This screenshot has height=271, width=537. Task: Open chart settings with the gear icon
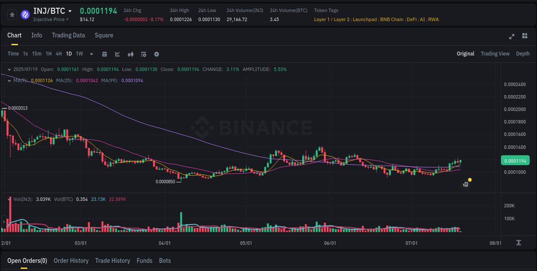(156, 54)
